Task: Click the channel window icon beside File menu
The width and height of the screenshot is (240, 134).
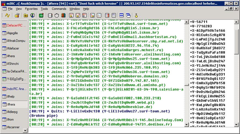Action: pos(4,9)
